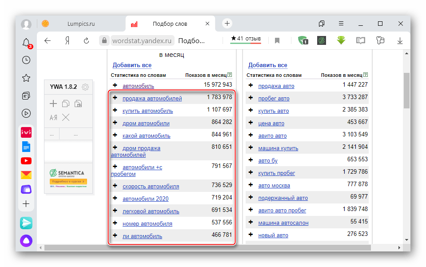Viewport: 426px width, 267px height.
Task: Open продажа автомобилей keyword link
Action: (152, 99)
